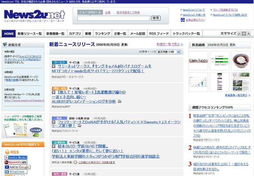
Task: Open the 表示件数:10件 dropdown
Action: [169, 52]
